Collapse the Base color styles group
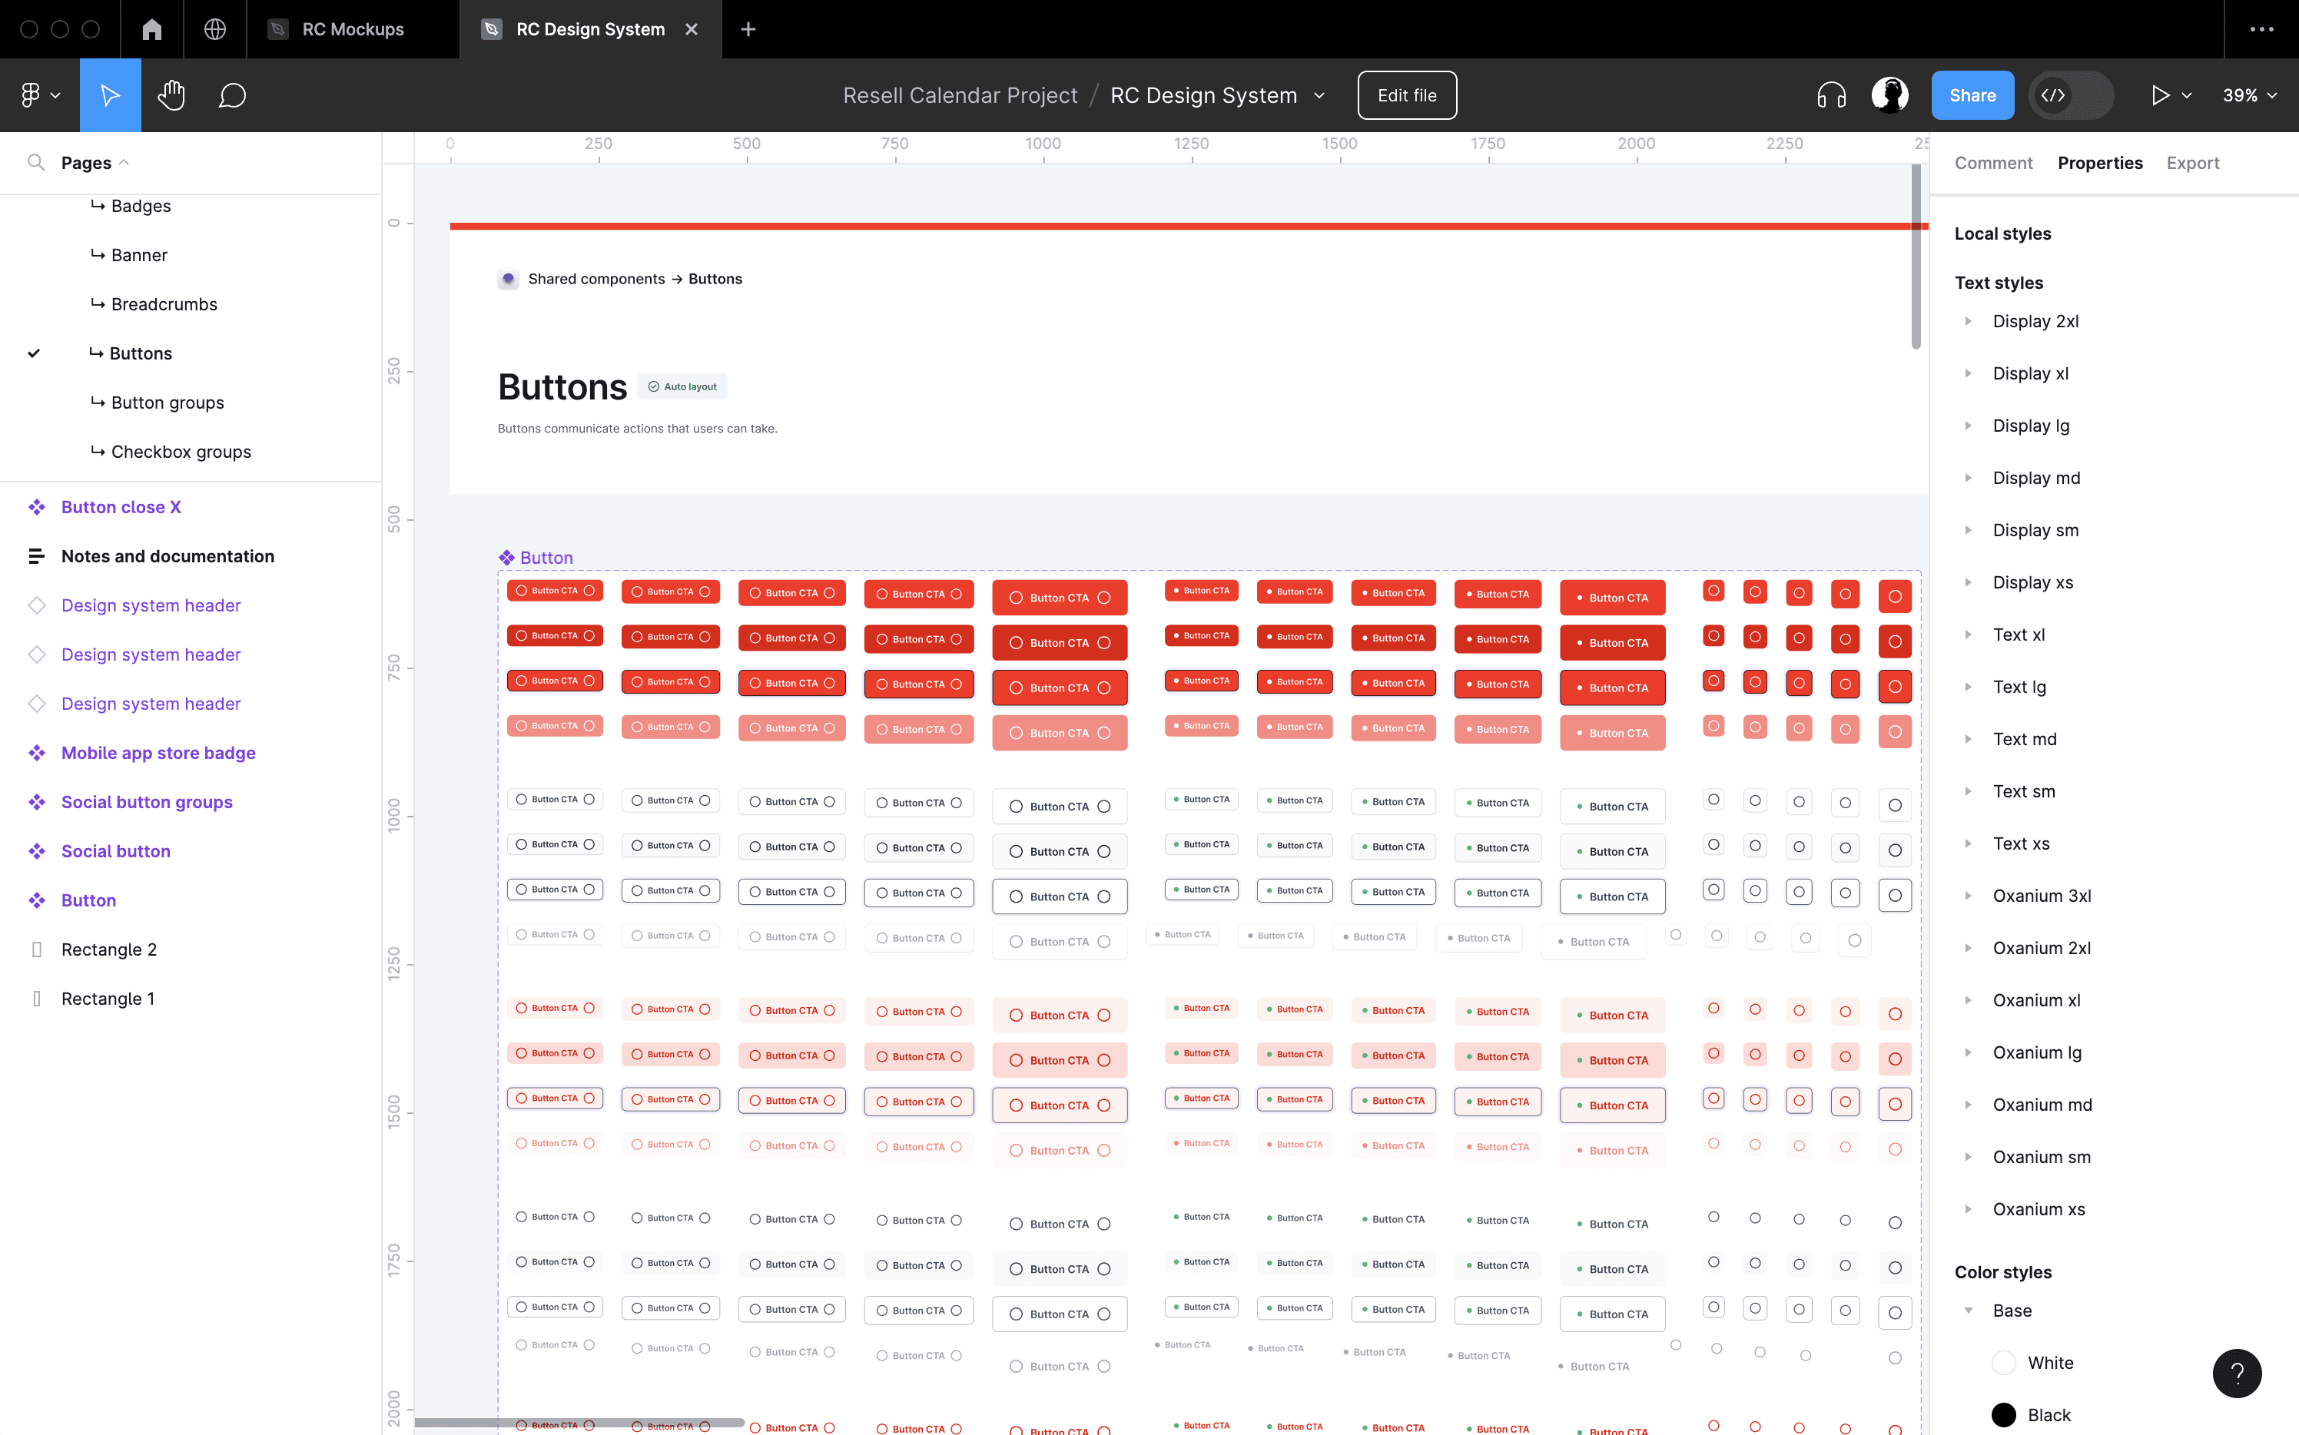Viewport: 2299px width, 1435px height. click(x=1969, y=1311)
